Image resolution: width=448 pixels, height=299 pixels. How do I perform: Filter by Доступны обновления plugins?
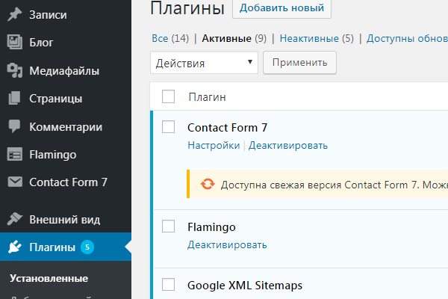pyautogui.click(x=407, y=38)
